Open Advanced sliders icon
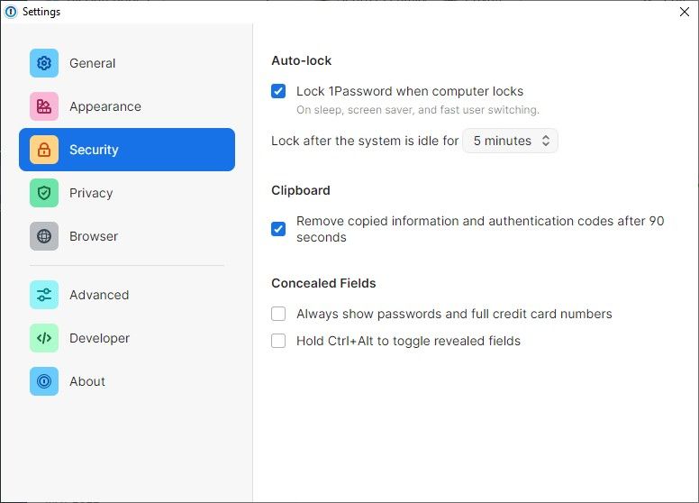The width and height of the screenshot is (699, 503). pyautogui.click(x=44, y=295)
